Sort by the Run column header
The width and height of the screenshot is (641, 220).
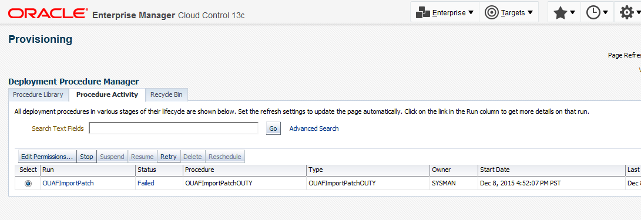pyautogui.click(x=88, y=170)
